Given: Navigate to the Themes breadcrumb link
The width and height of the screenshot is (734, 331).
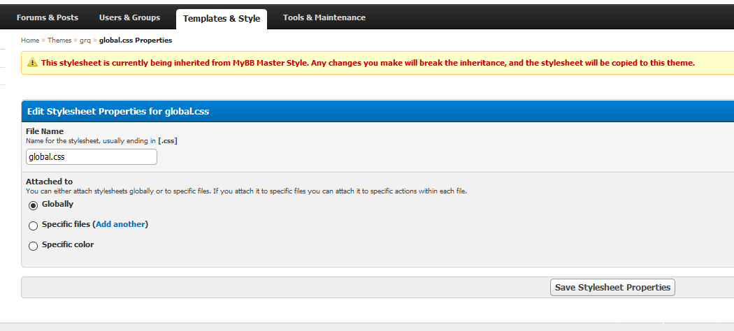Looking at the screenshot, I should pos(59,41).
